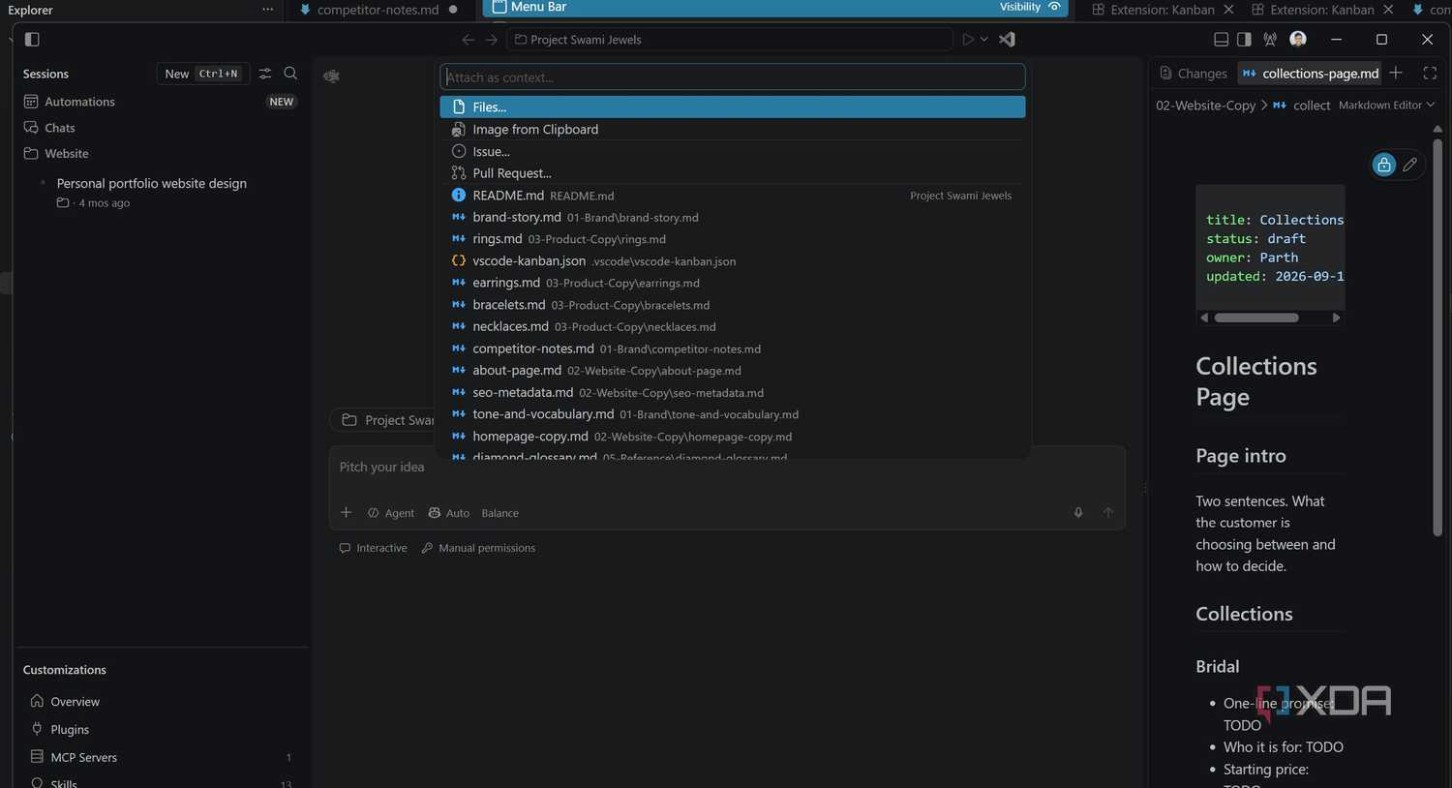Screen dimensions: 1452x788
Task: Select competitor-notes.md in the attach list
Action: click(x=733, y=349)
